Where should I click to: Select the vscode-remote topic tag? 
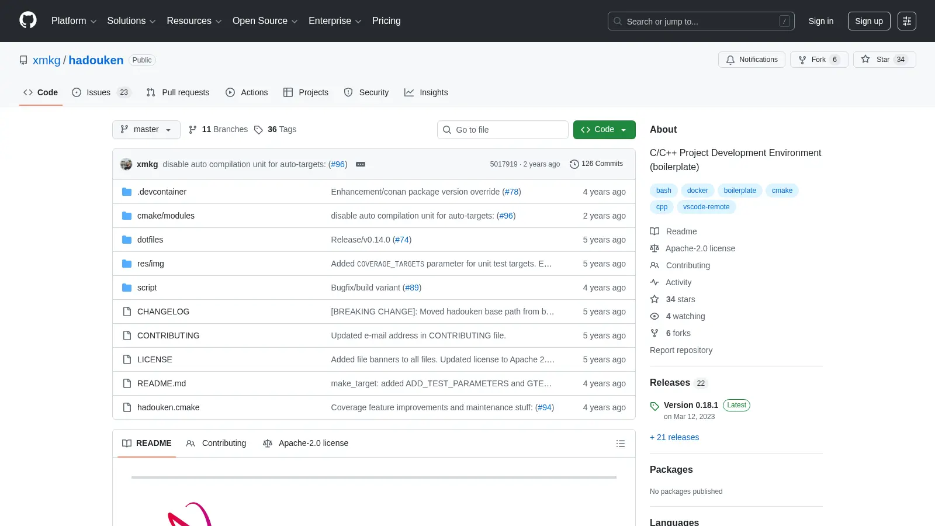[x=706, y=207]
